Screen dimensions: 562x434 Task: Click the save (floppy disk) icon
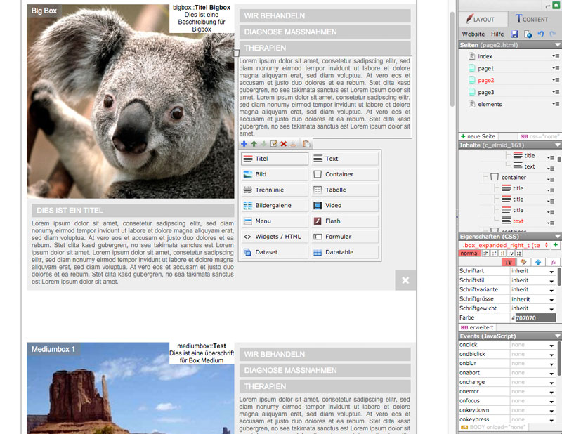tap(515, 34)
